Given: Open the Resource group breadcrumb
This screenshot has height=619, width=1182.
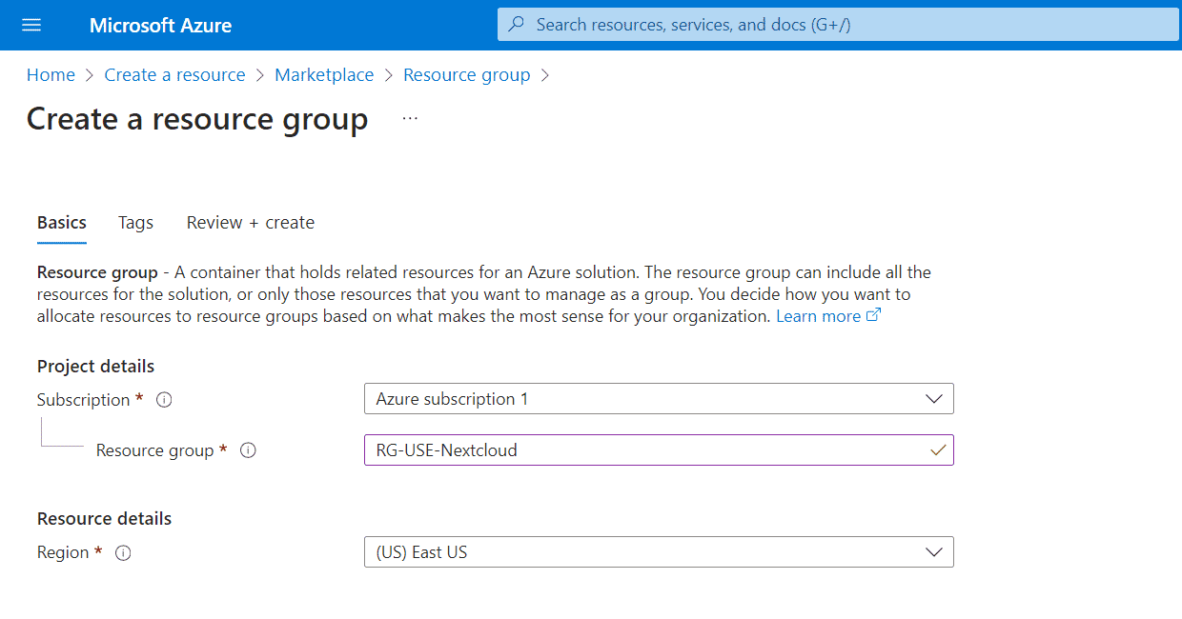Looking at the screenshot, I should [467, 75].
